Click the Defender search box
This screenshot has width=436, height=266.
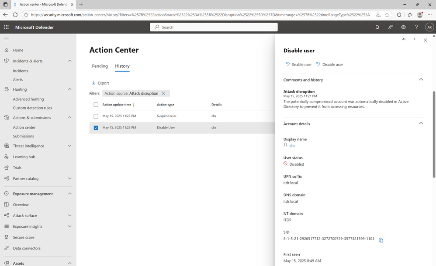click(214, 27)
